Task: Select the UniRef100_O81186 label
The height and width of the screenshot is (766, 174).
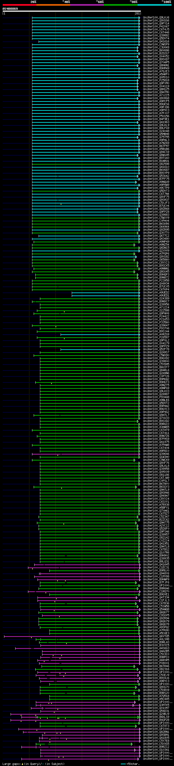Action: pyautogui.click(x=156, y=475)
